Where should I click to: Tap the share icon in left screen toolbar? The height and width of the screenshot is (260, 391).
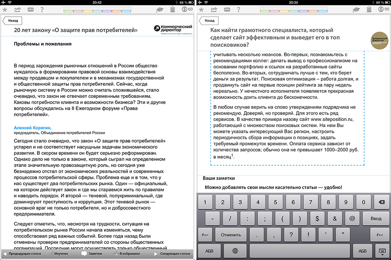(18, 10)
